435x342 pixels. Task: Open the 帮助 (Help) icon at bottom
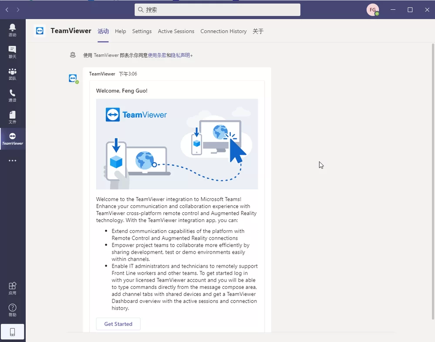pos(12,310)
